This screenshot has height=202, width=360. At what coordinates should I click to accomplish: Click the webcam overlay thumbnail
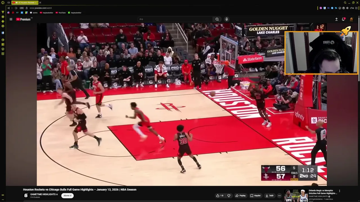pyautogui.click(x=321, y=53)
